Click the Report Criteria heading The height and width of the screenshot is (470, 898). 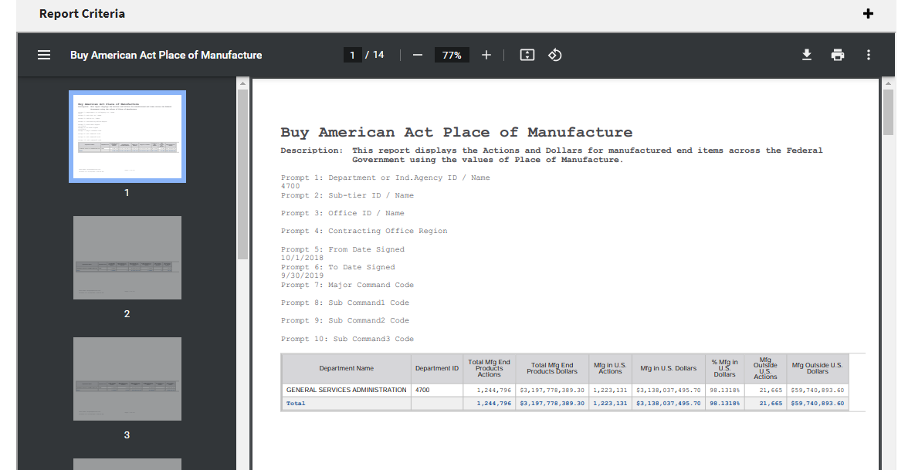pyautogui.click(x=82, y=14)
